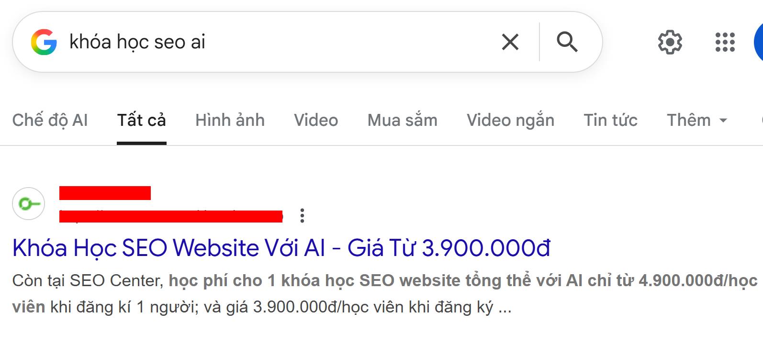Focus the search box with khóa học seo ai
This screenshot has width=763, height=345.
click(x=278, y=42)
